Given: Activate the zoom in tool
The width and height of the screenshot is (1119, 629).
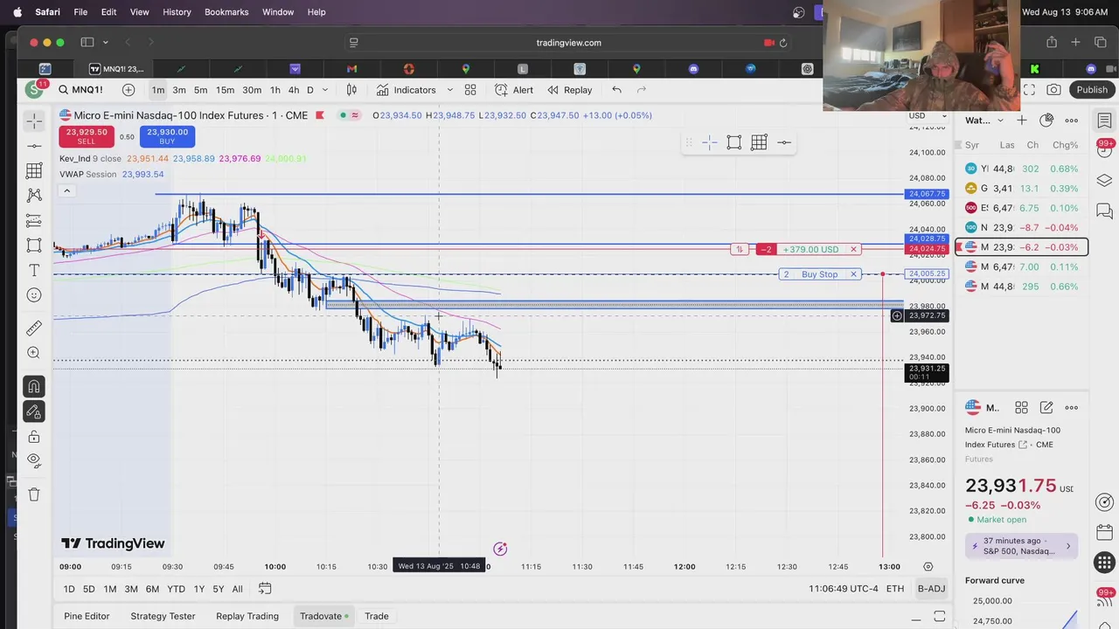Looking at the screenshot, I should point(34,353).
